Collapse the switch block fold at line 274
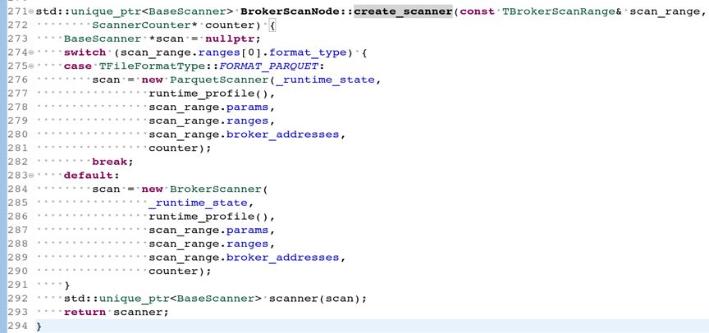Screen dimensions: 709x333 click(30, 52)
